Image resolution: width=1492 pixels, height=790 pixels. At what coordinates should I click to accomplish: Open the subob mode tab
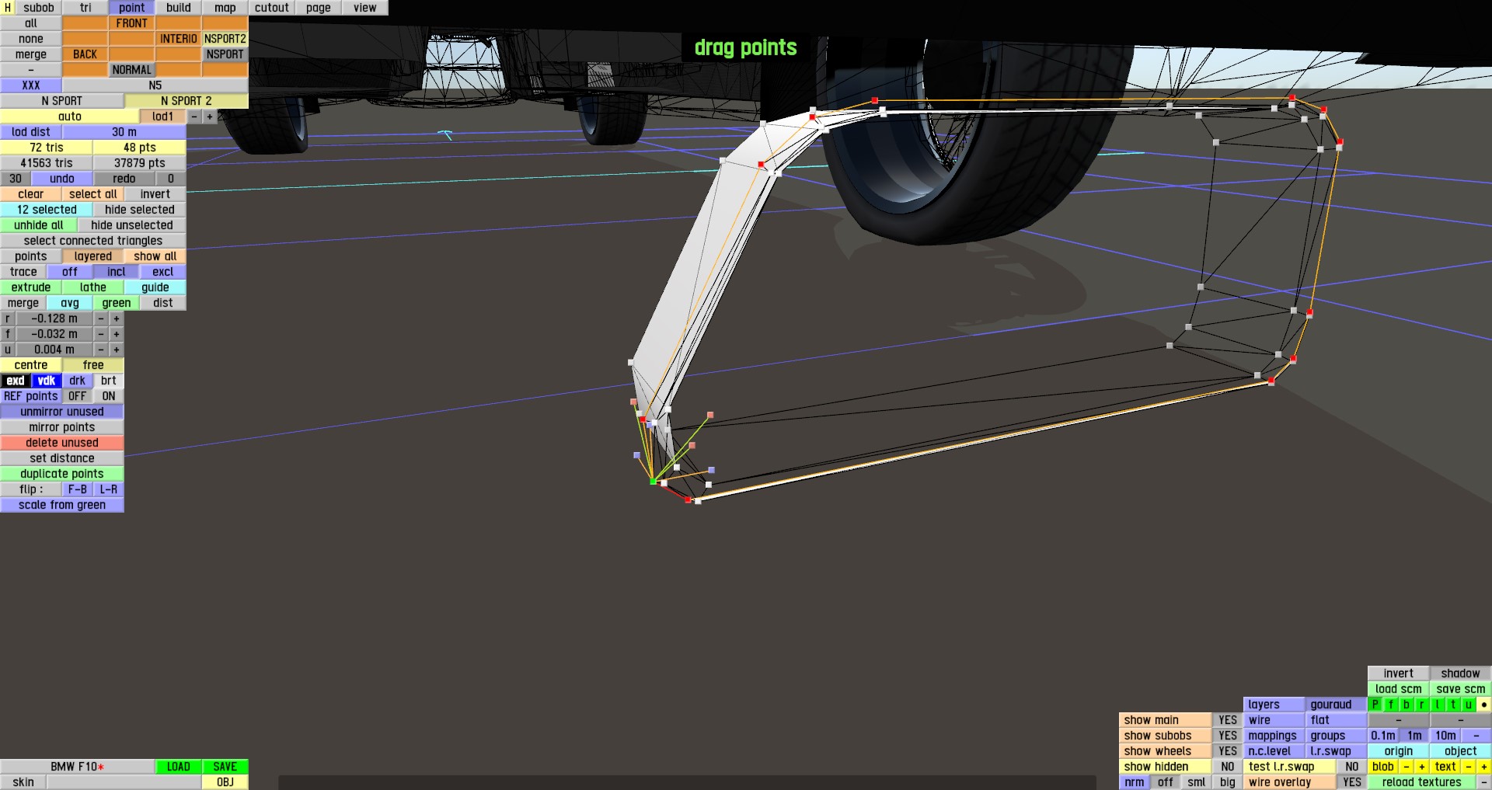(39, 8)
